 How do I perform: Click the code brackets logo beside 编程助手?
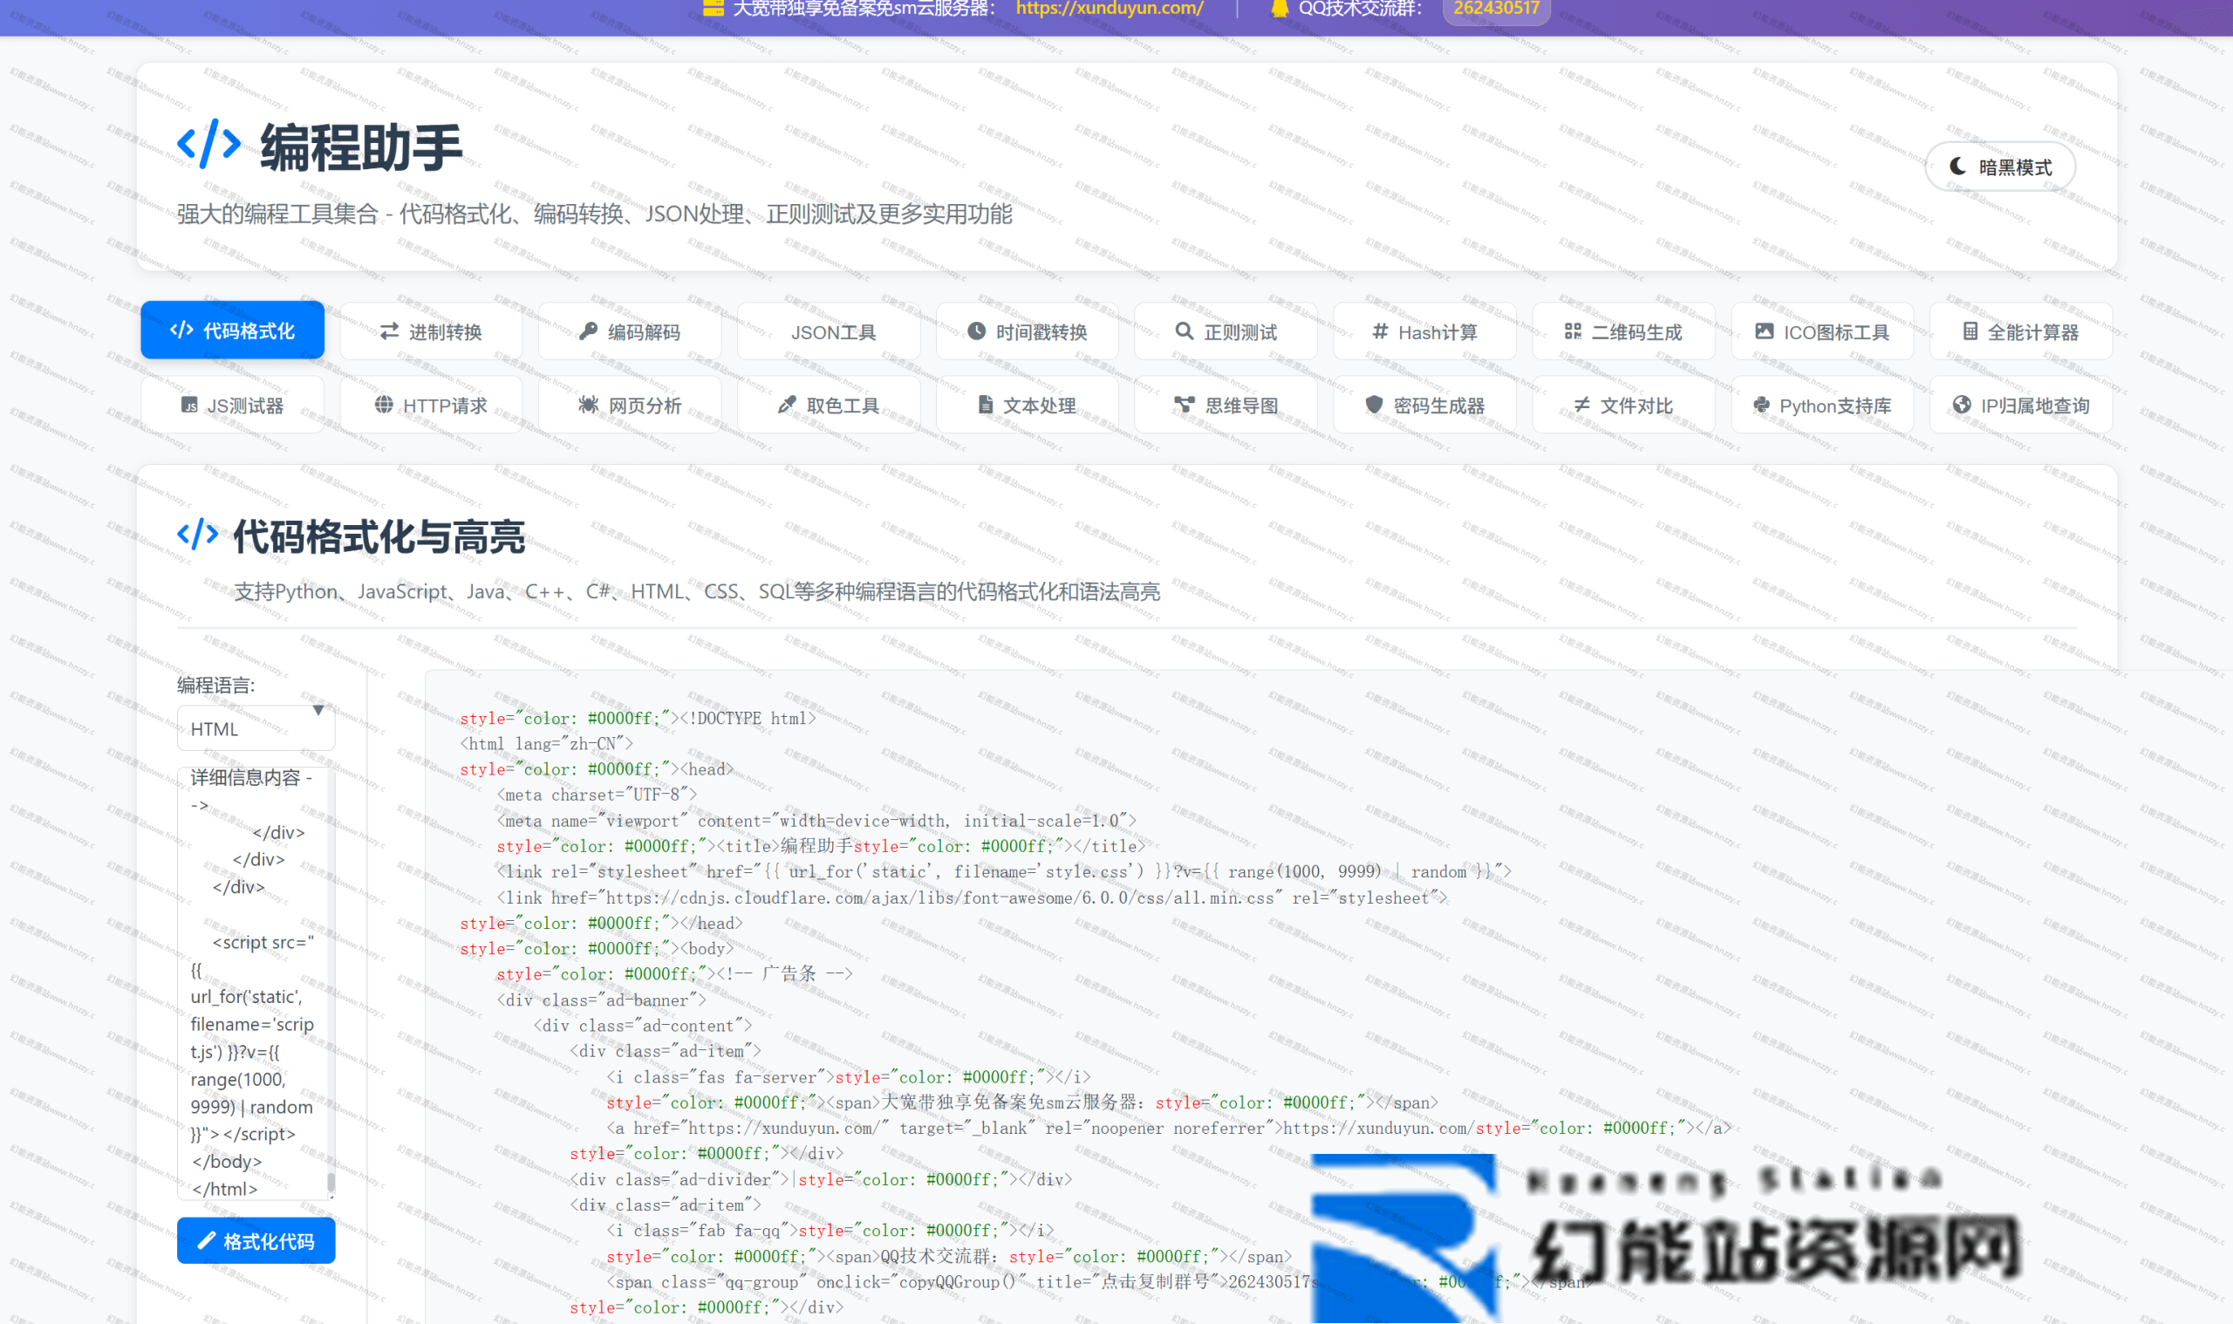click(x=208, y=144)
